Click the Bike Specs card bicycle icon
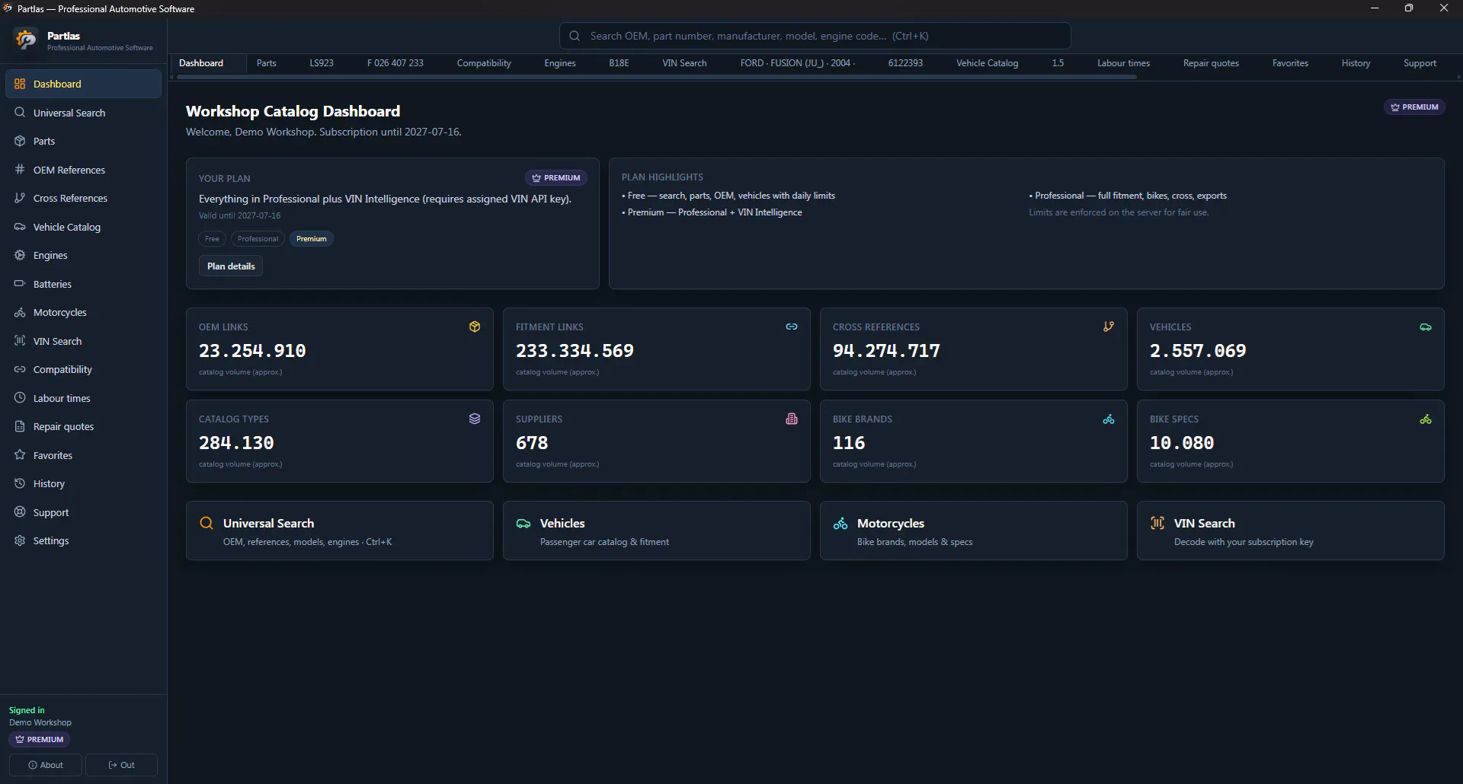The height and width of the screenshot is (784, 1463). pyautogui.click(x=1426, y=419)
